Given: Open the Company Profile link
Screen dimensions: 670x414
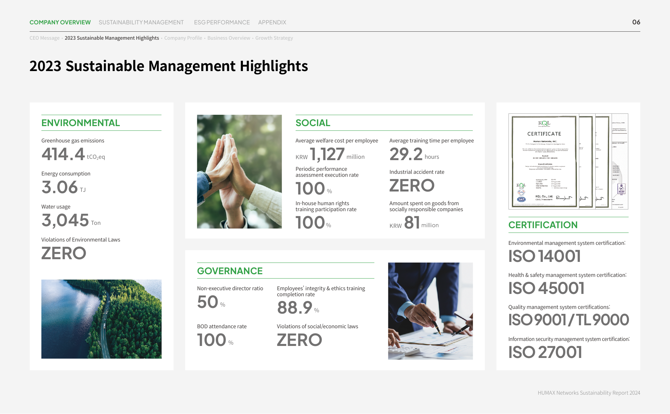Looking at the screenshot, I should (183, 38).
